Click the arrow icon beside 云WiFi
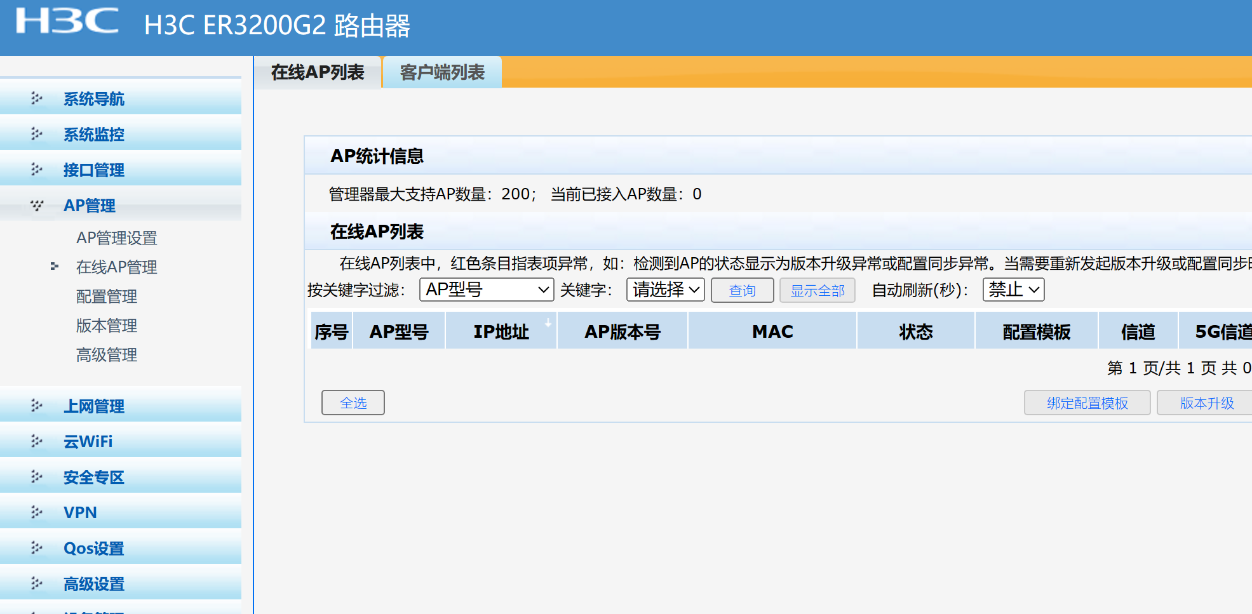 37,441
